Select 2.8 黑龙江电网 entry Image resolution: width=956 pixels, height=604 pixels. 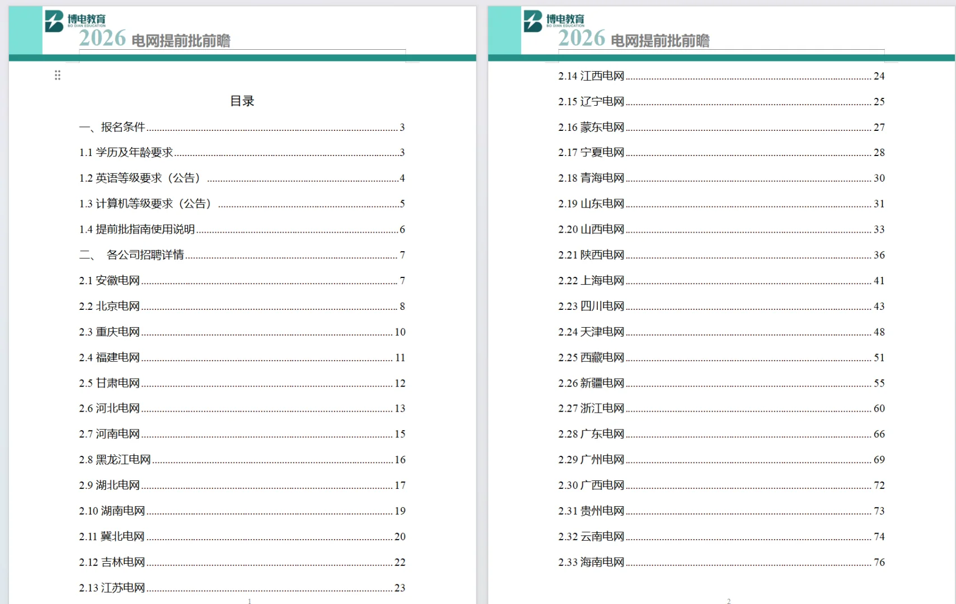[242, 460]
